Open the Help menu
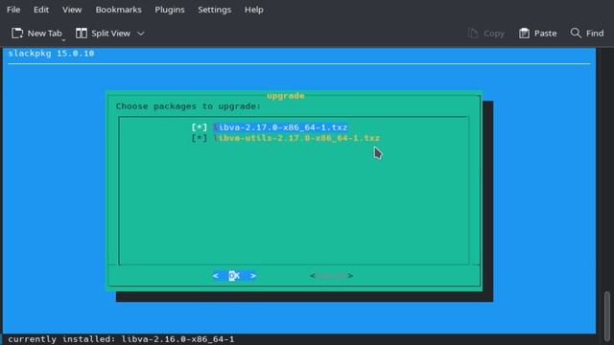 253,10
